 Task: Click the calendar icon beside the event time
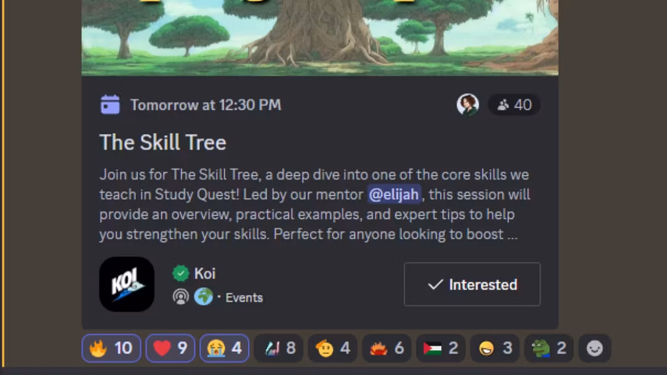click(x=110, y=104)
